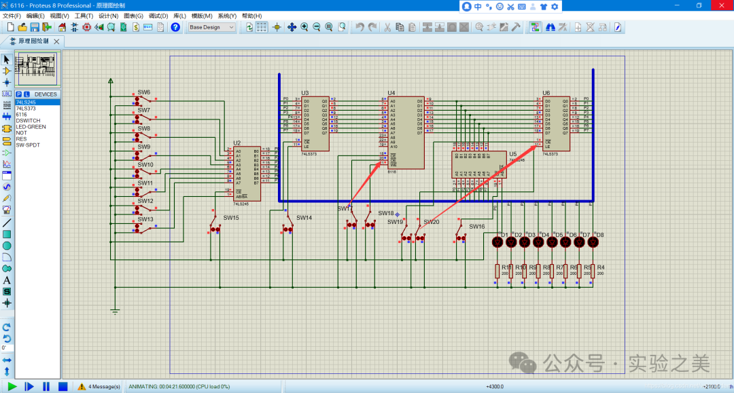The width and height of the screenshot is (734, 393).
Task: Open search and tag binoculars icon
Action: pyautogui.click(x=550, y=28)
